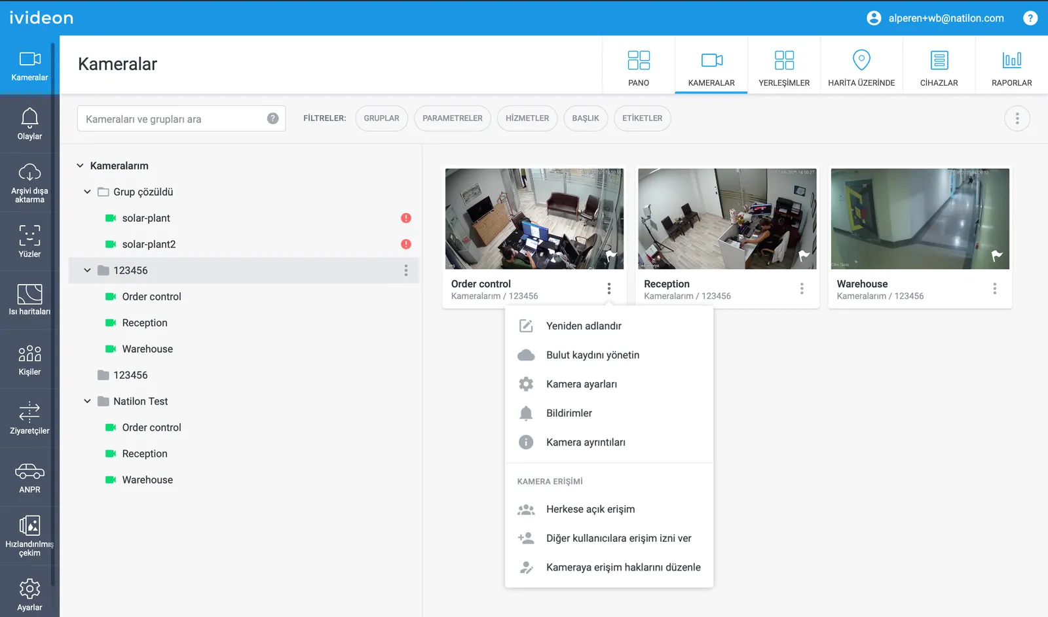The image size is (1048, 617).
Task: Click the help icon in search field
Action: tap(272, 118)
